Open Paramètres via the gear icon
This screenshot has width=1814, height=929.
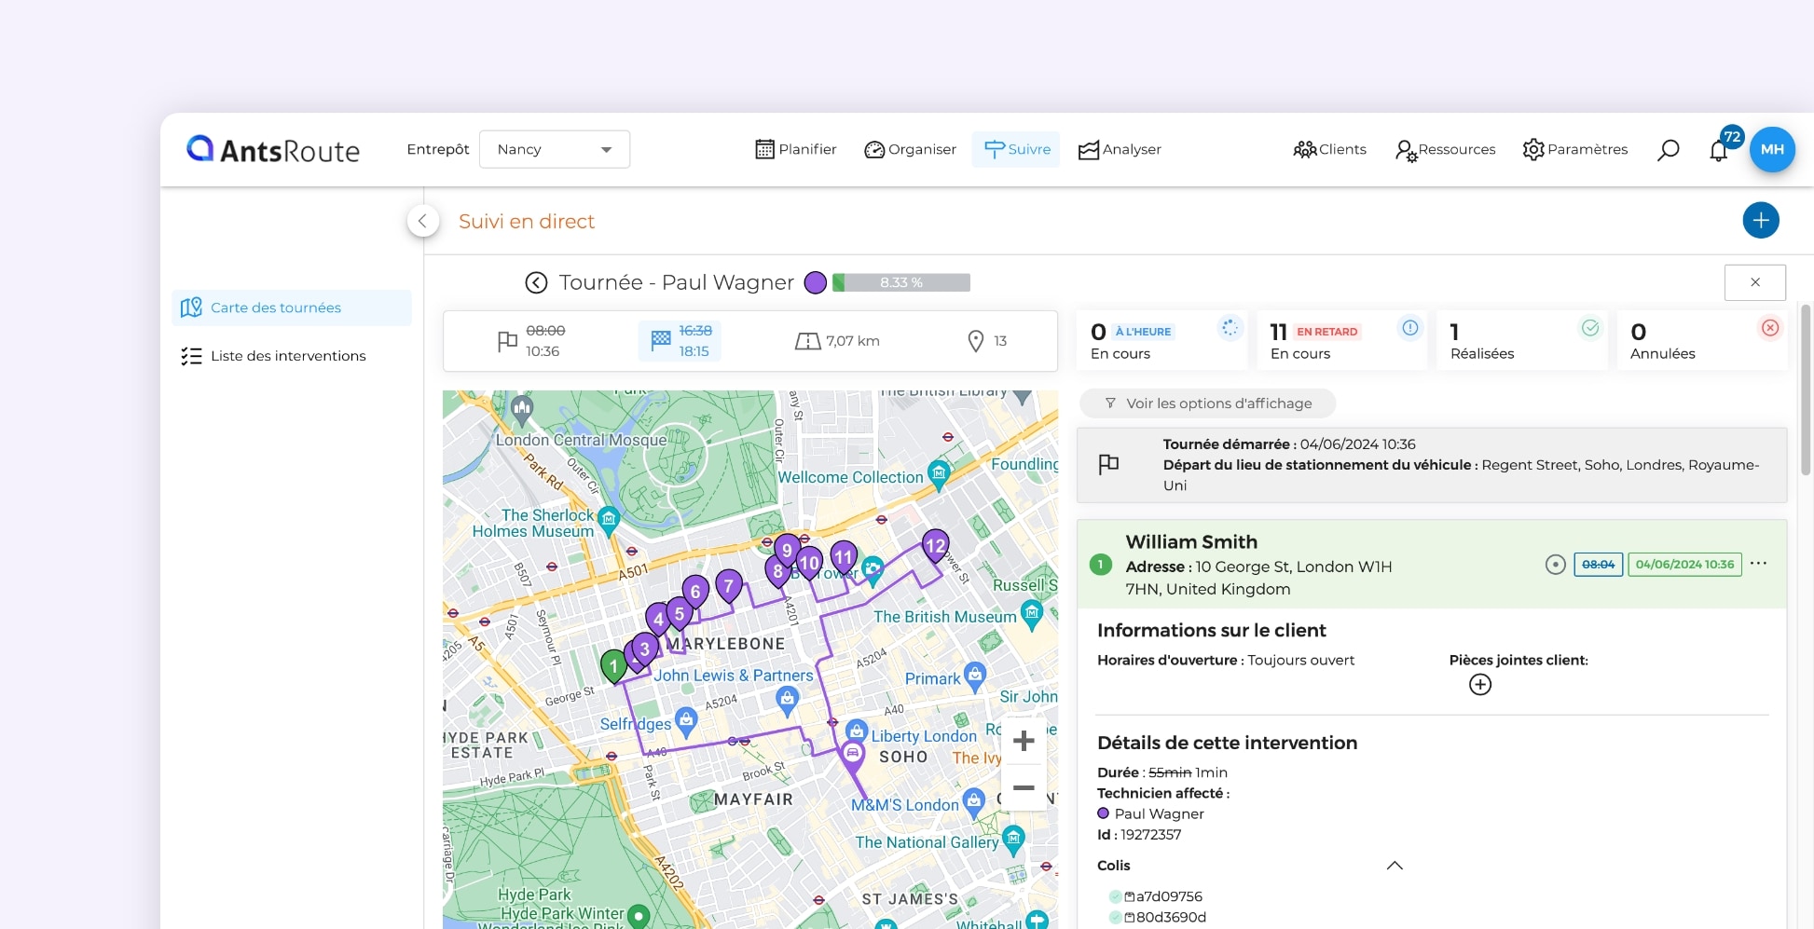coord(1532,149)
